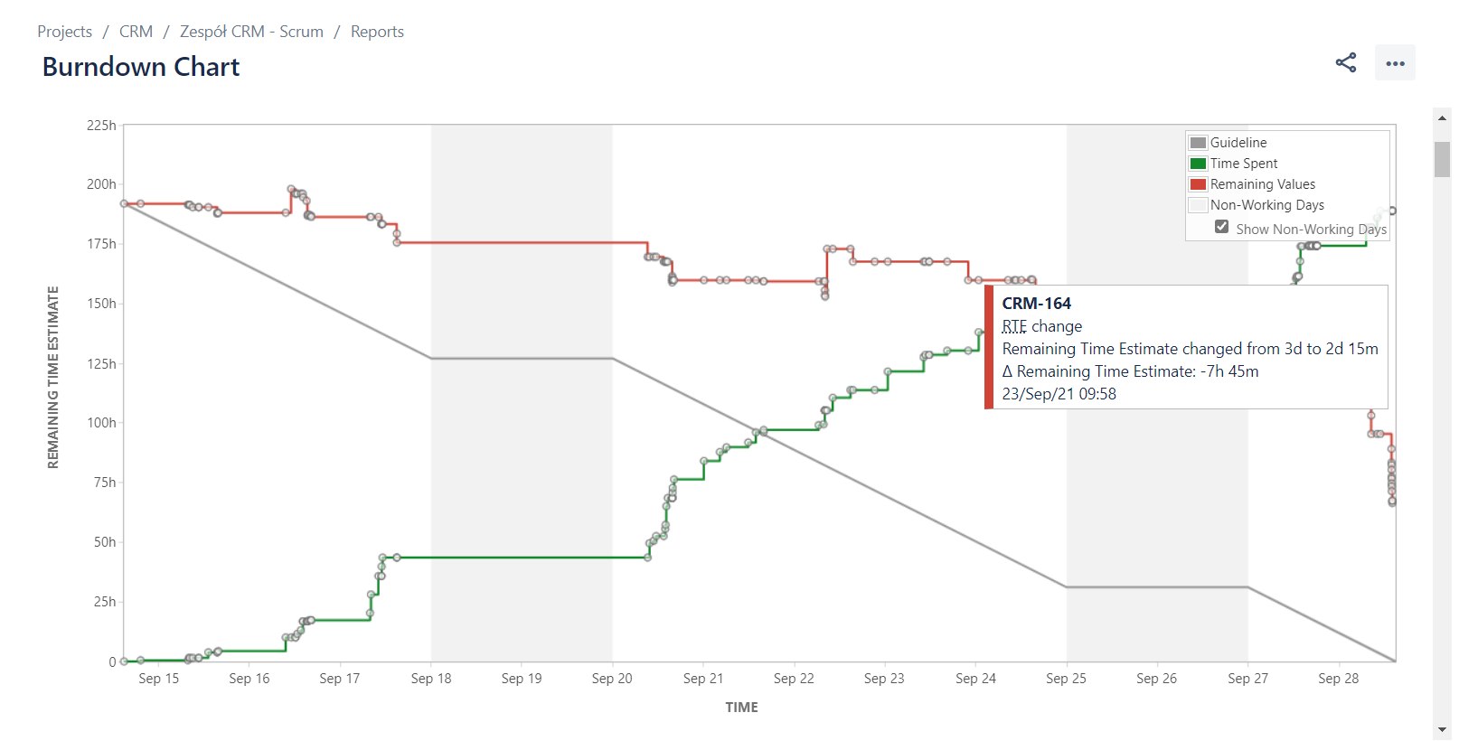Click the Time Spent green color swatch
Image resolution: width=1459 pixels, height=741 pixels.
(1197, 163)
